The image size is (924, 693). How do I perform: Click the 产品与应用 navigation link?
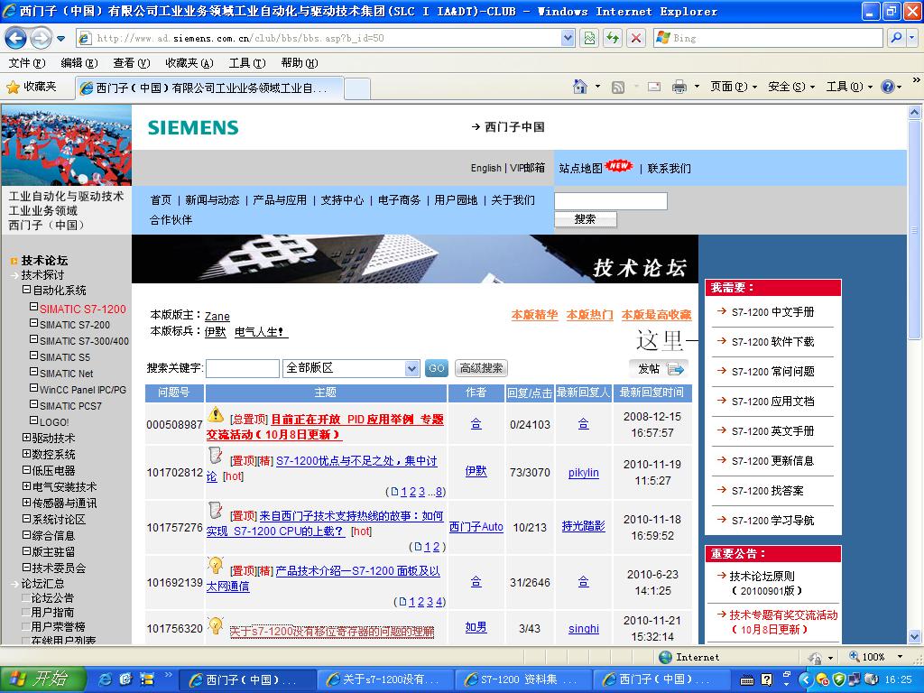(x=280, y=199)
